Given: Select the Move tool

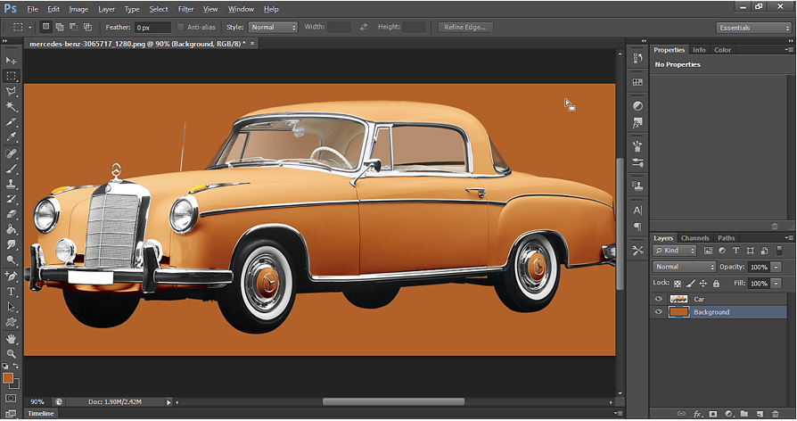Looking at the screenshot, I should tap(11, 61).
